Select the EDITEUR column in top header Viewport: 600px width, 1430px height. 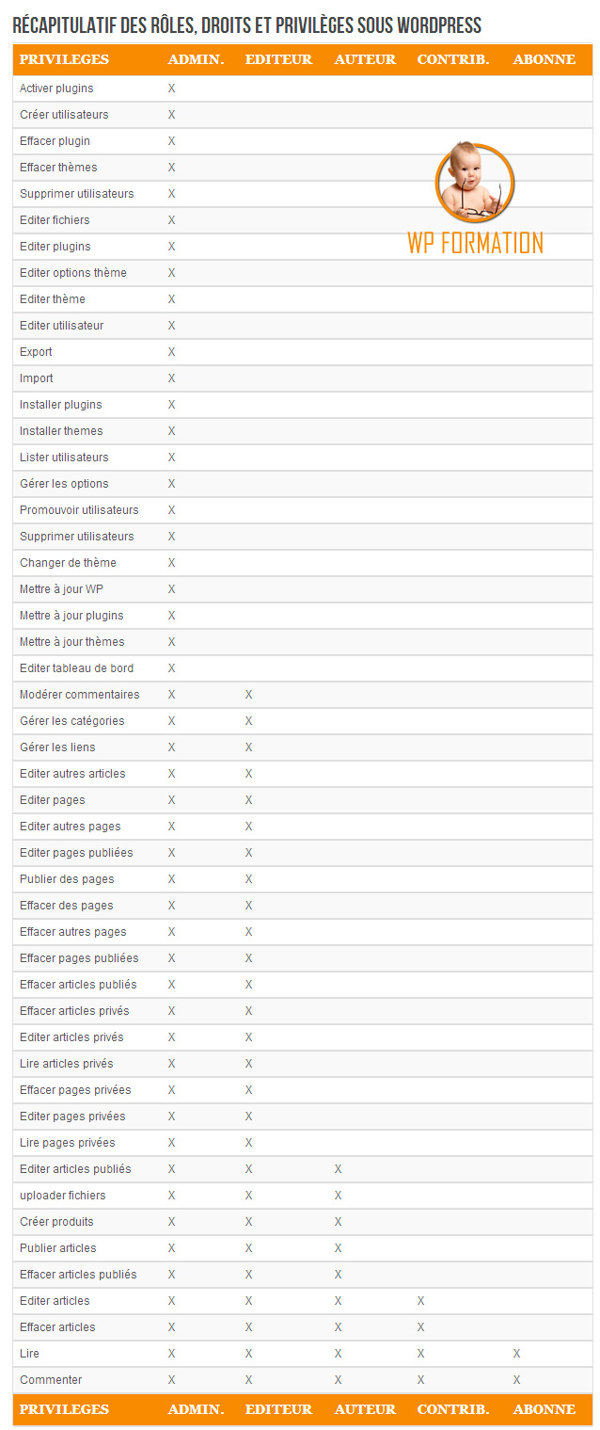point(278,59)
